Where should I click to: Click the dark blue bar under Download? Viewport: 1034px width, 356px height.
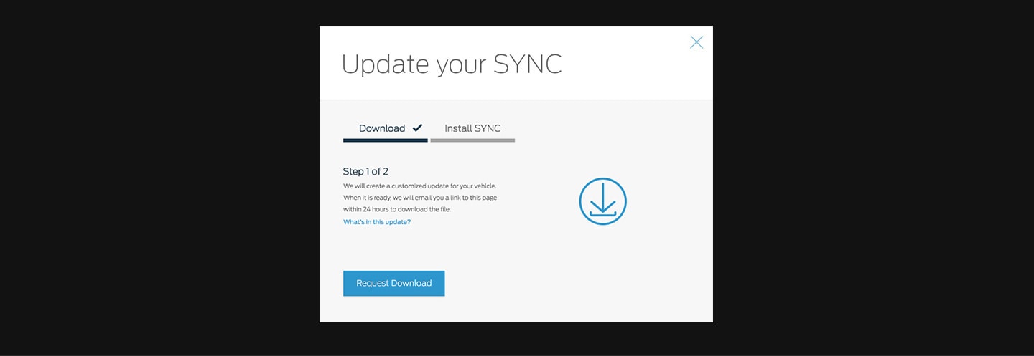coord(385,140)
